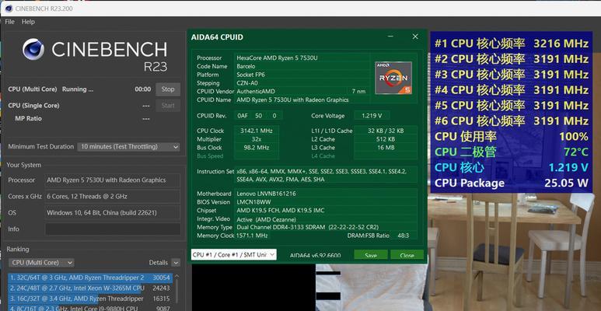Click the Multiplier value 32x
This screenshot has width=601, height=311.
coord(257,139)
